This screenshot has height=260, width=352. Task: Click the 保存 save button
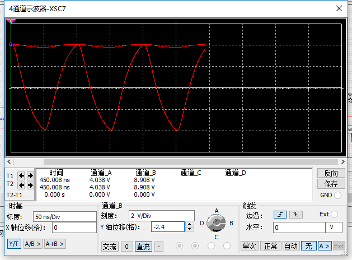[331, 184]
